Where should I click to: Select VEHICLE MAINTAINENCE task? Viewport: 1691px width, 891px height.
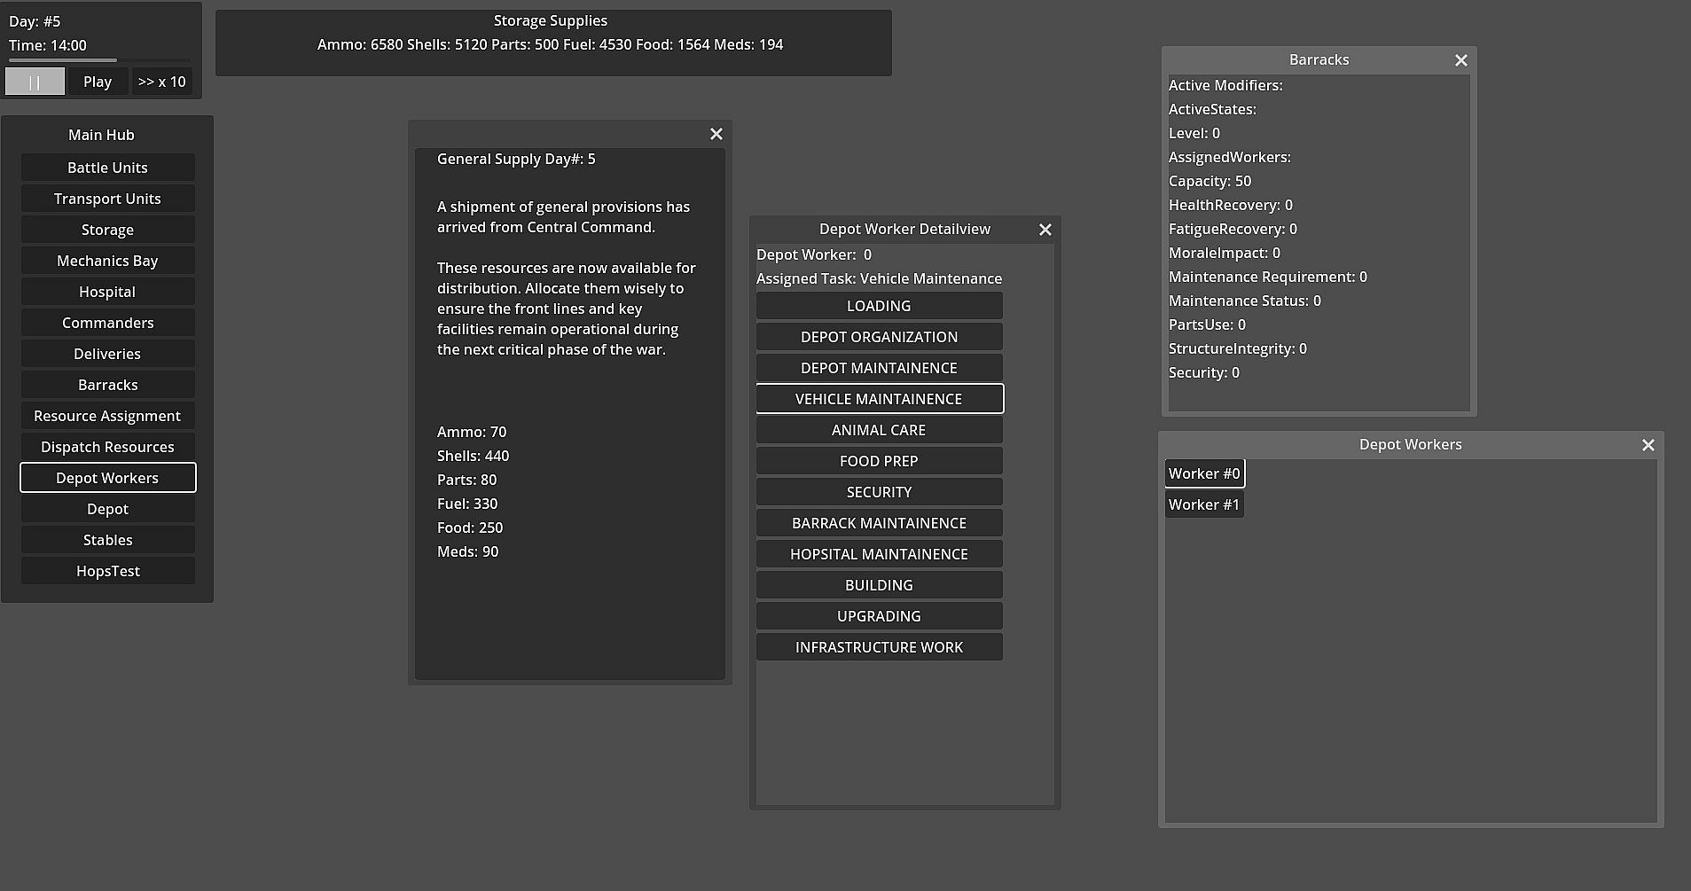879,399
